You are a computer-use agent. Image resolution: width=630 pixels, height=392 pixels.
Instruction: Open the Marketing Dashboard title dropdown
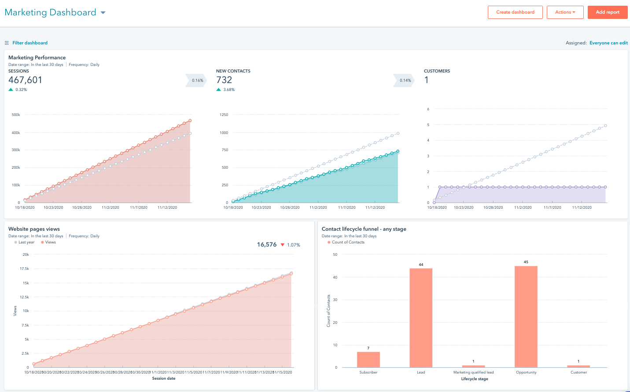pos(103,12)
